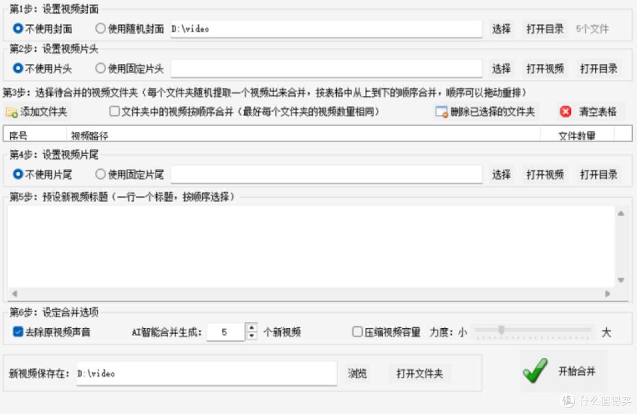Click the 清空表格 button label
Image resolution: width=637 pixels, height=414 pixels.
pyautogui.click(x=597, y=111)
